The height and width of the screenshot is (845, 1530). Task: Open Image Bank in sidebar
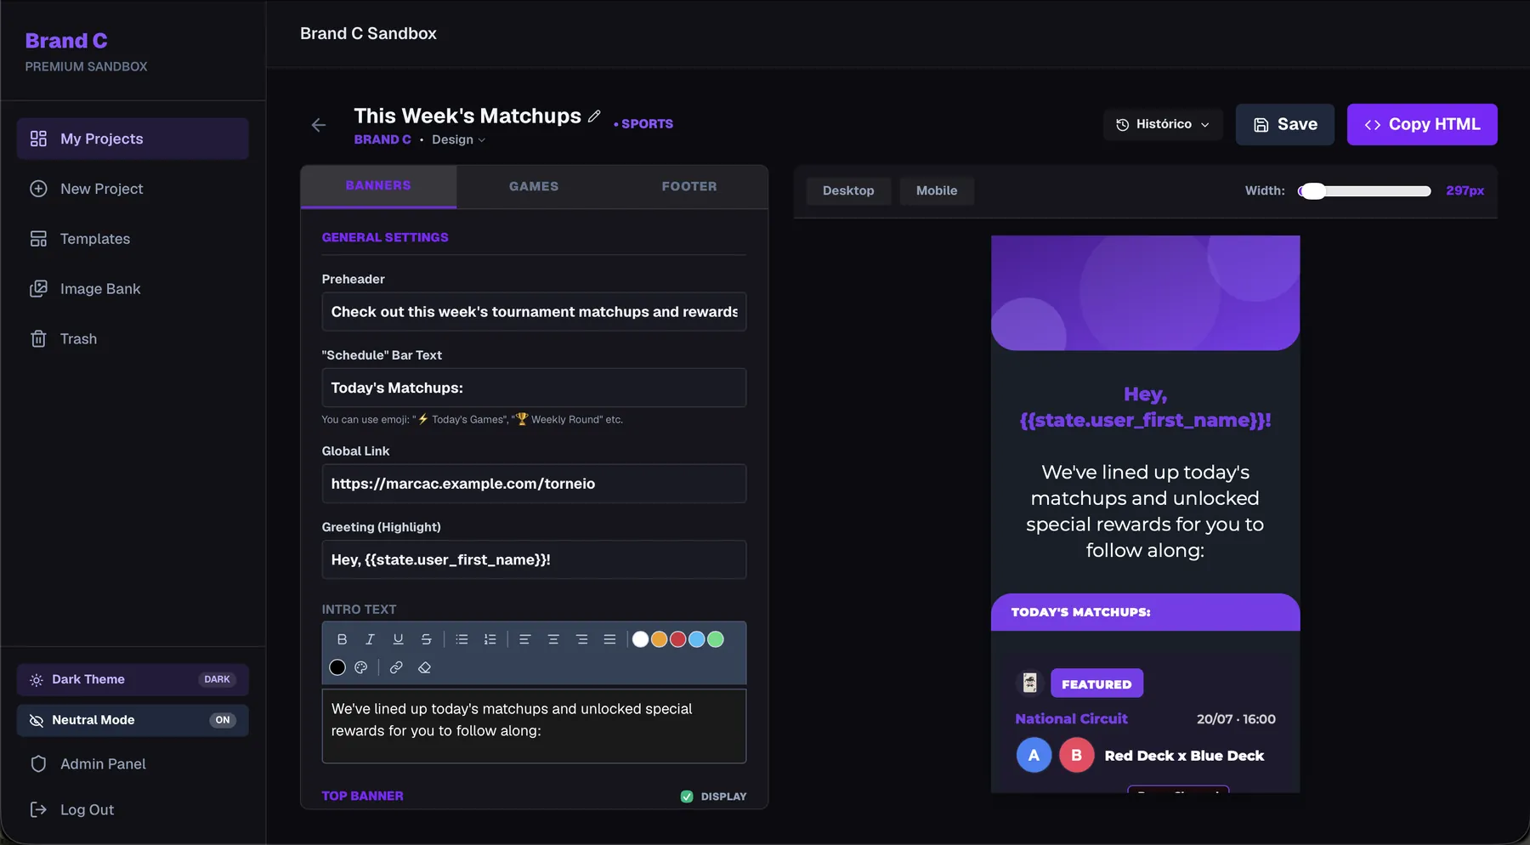133,289
